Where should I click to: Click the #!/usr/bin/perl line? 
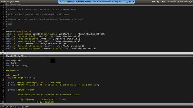(x=16, y=56)
